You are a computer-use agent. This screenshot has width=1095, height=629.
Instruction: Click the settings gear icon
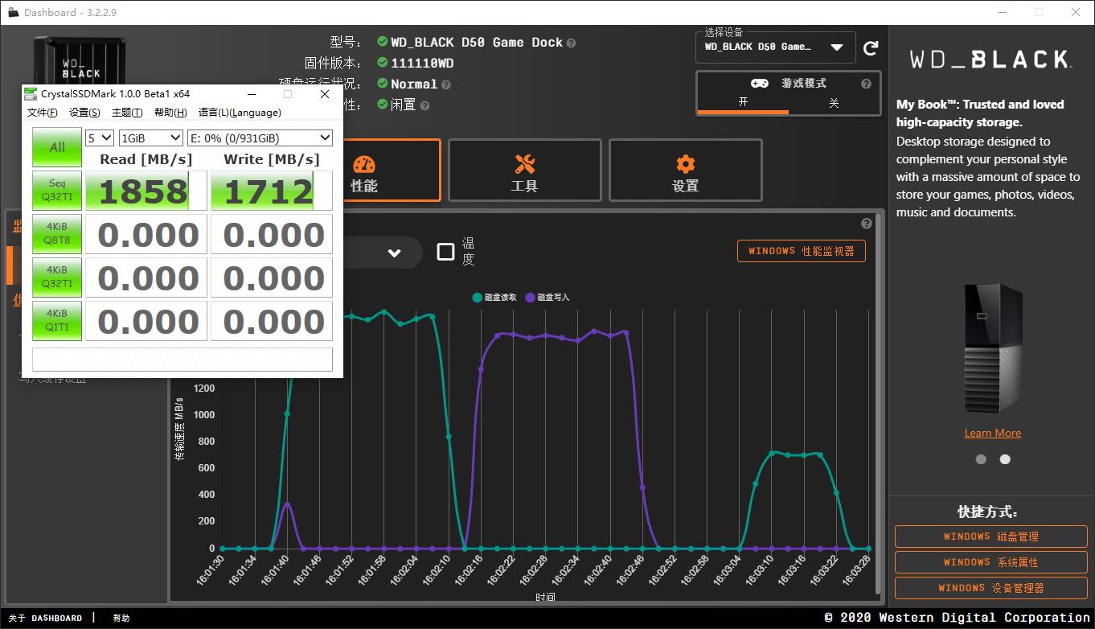685,164
